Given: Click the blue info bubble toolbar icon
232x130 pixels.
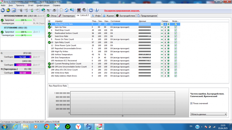Looking at the screenshot, I should pyautogui.click(x=97, y=10).
